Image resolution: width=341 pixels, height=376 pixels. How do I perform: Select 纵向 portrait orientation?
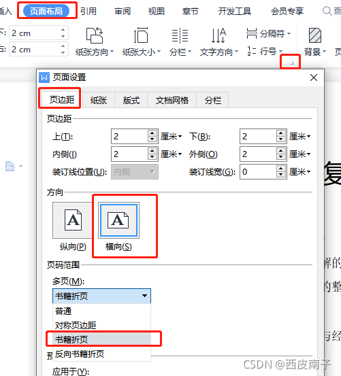pyautogui.click(x=73, y=220)
